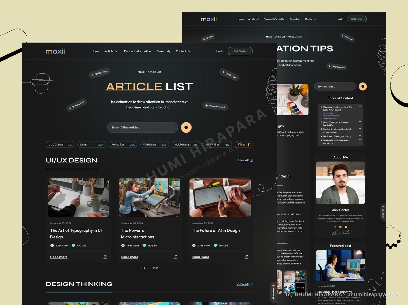
Task: Select the UX Writing 145 category chip
Action: point(218,144)
